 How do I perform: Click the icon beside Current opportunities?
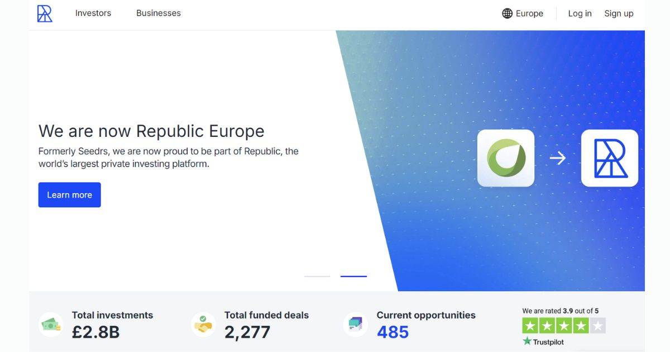pyautogui.click(x=355, y=324)
